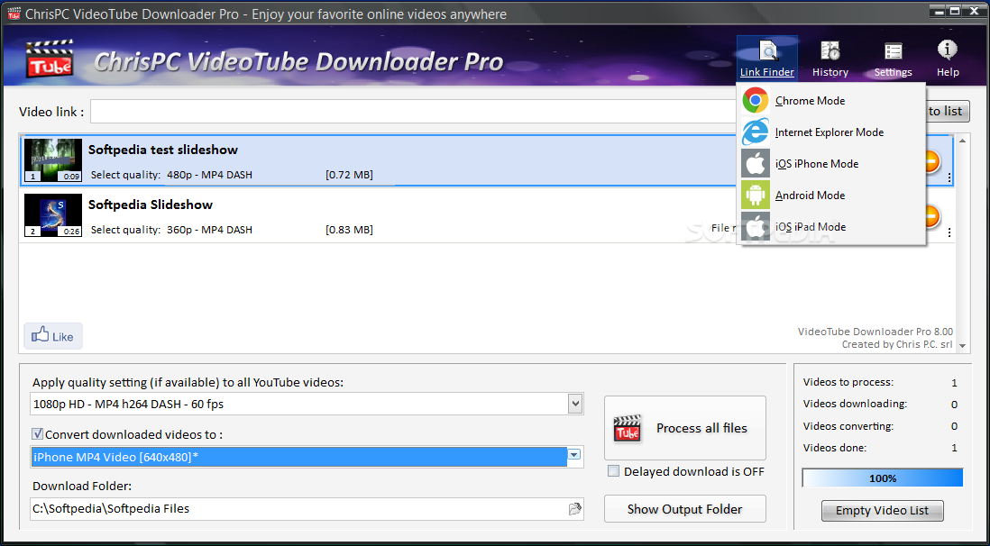Click Empty Video List button
The image size is (990, 546).
[882, 511]
